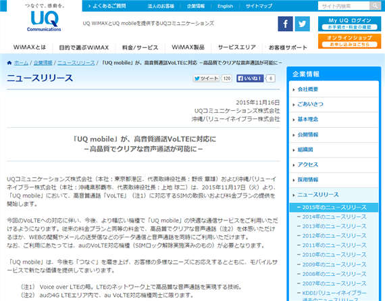The width and height of the screenshot is (385, 301).
Task: Click the date 2015年11月16日
Action: point(258,103)
